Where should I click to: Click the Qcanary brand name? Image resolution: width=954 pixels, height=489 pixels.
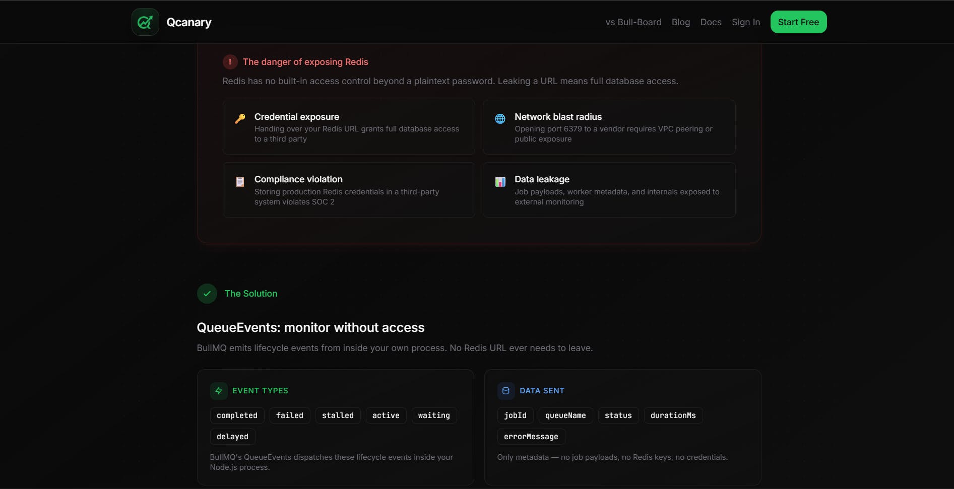[189, 22]
